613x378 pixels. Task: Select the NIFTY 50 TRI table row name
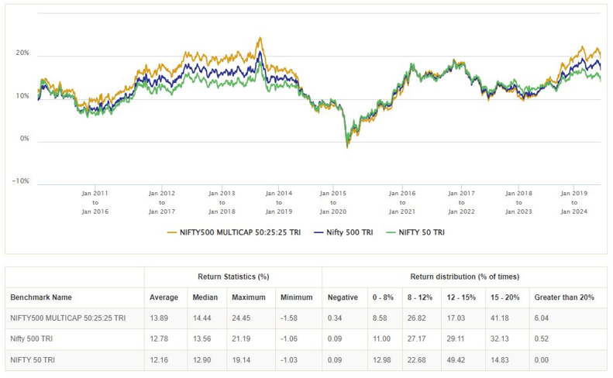(x=33, y=360)
